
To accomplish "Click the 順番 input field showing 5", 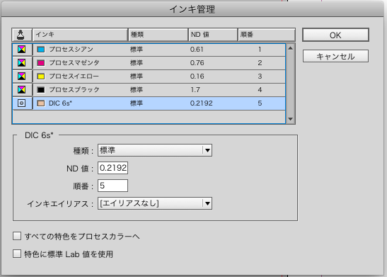I will point(112,186).
